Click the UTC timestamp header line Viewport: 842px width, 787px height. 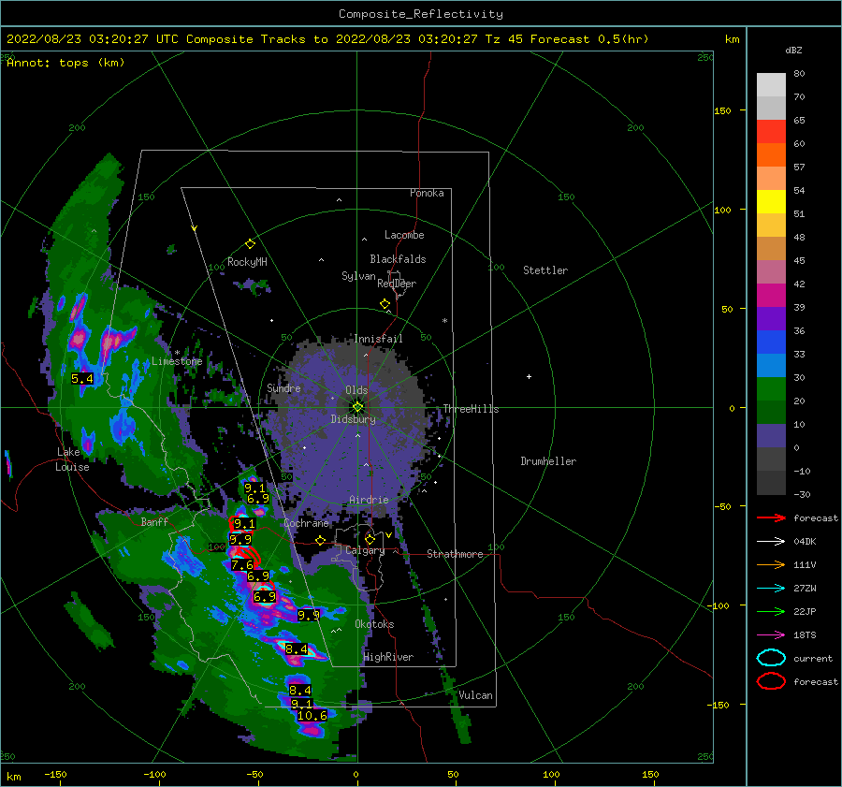327,39
